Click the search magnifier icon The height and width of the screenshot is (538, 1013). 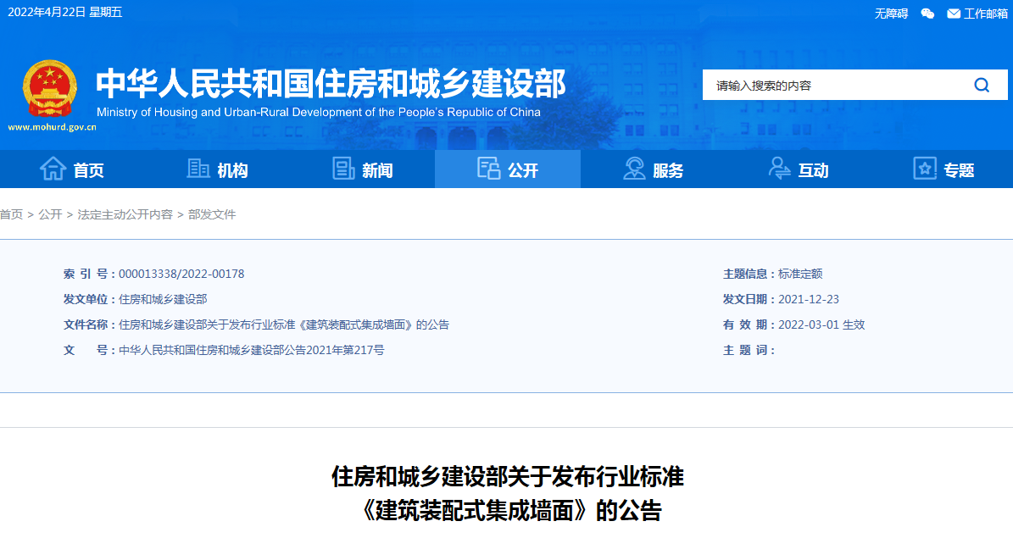[x=982, y=85]
